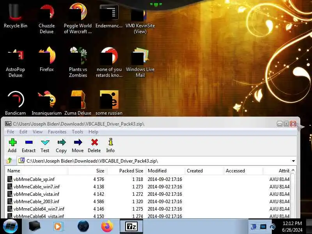Click the Firefox taskbar icon
Screen dimensions: 312x234
click(x=107, y=227)
